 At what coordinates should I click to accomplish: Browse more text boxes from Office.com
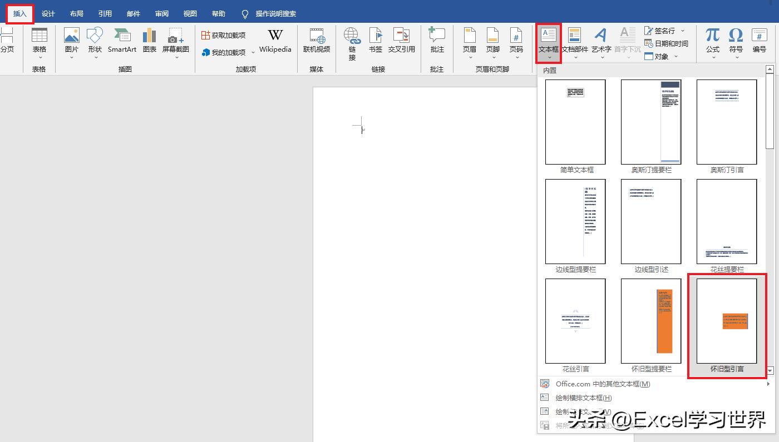[603, 384]
